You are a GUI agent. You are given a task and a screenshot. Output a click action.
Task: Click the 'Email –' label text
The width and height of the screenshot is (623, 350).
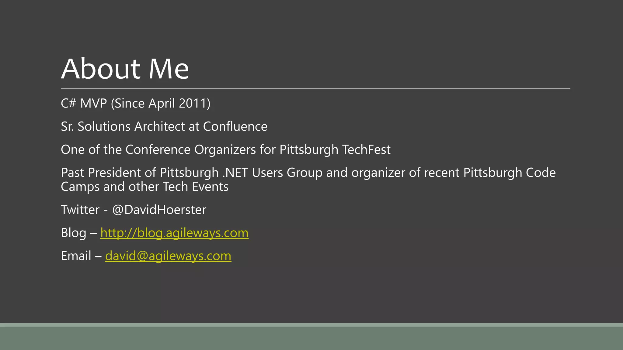[81, 256]
